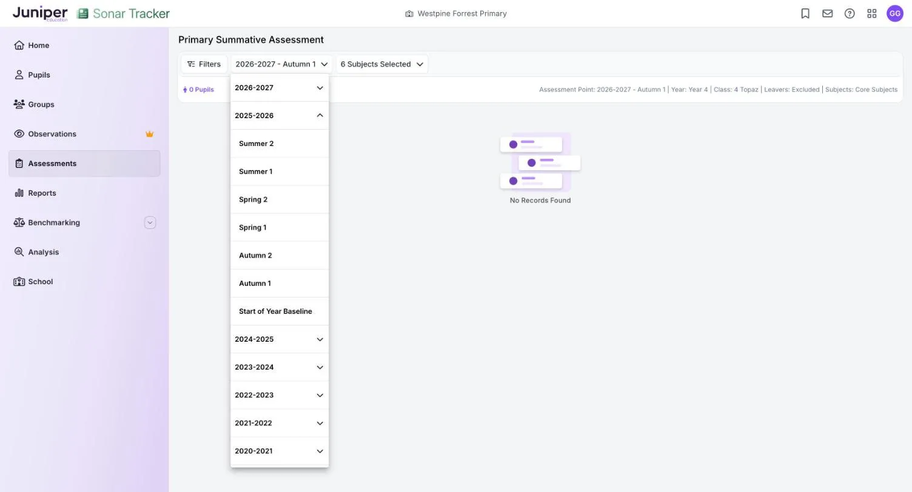Image resolution: width=912 pixels, height=492 pixels.
Task: Expand the 2020-2021 year group
Action: tap(280, 451)
